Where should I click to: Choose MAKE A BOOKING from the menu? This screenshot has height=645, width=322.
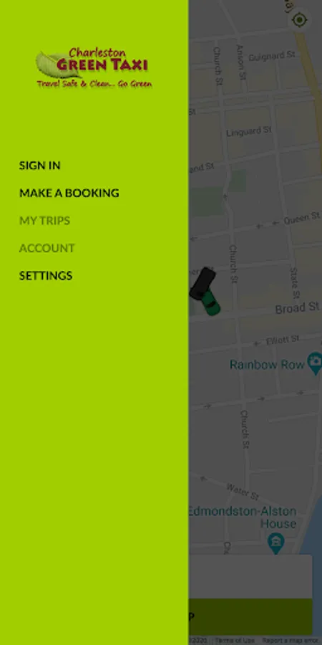[x=69, y=193]
